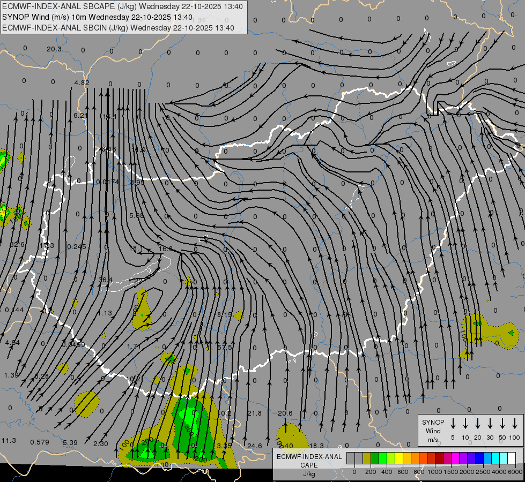The width and height of the screenshot is (525, 482).
Task: Click the map value 4.54
Action: (x=12, y=343)
